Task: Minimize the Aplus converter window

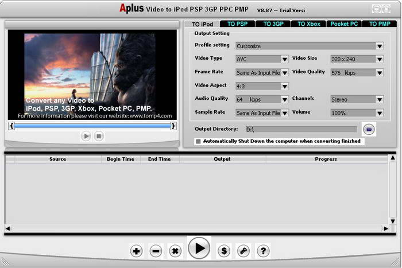Action: pos(376,9)
